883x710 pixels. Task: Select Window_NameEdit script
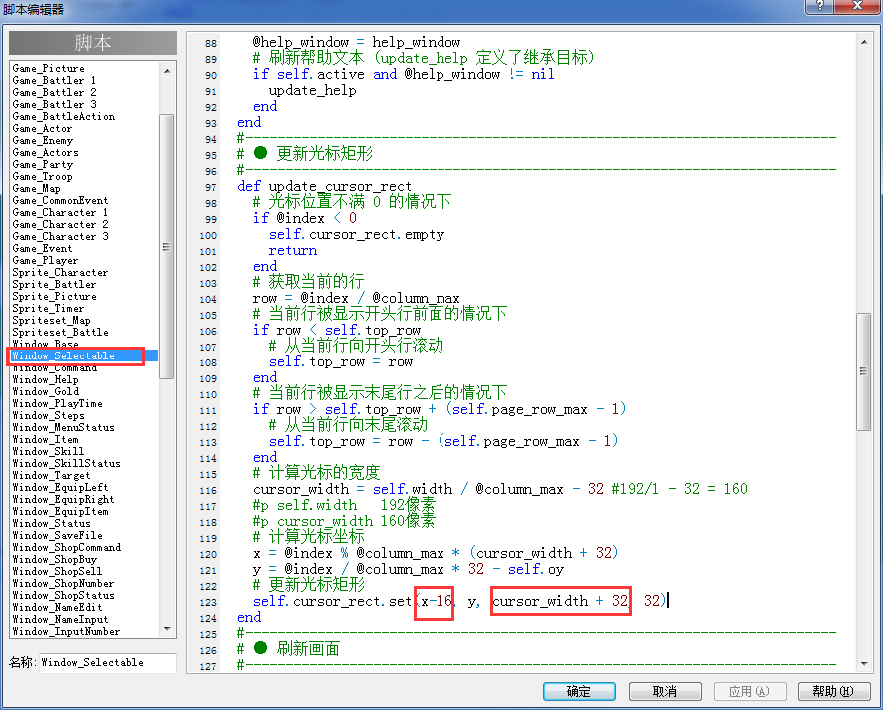tap(58, 608)
